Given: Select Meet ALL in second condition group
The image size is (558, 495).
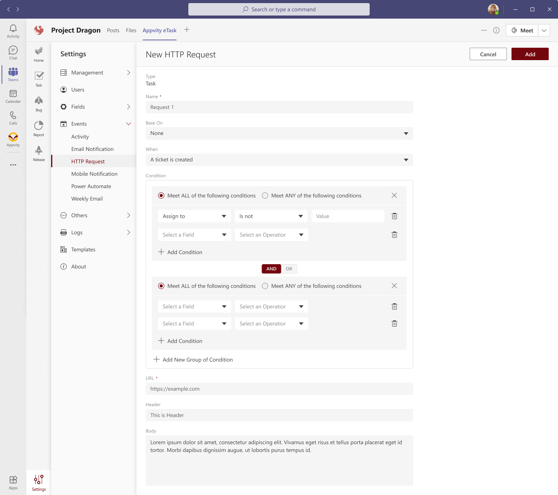Looking at the screenshot, I should point(161,286).
